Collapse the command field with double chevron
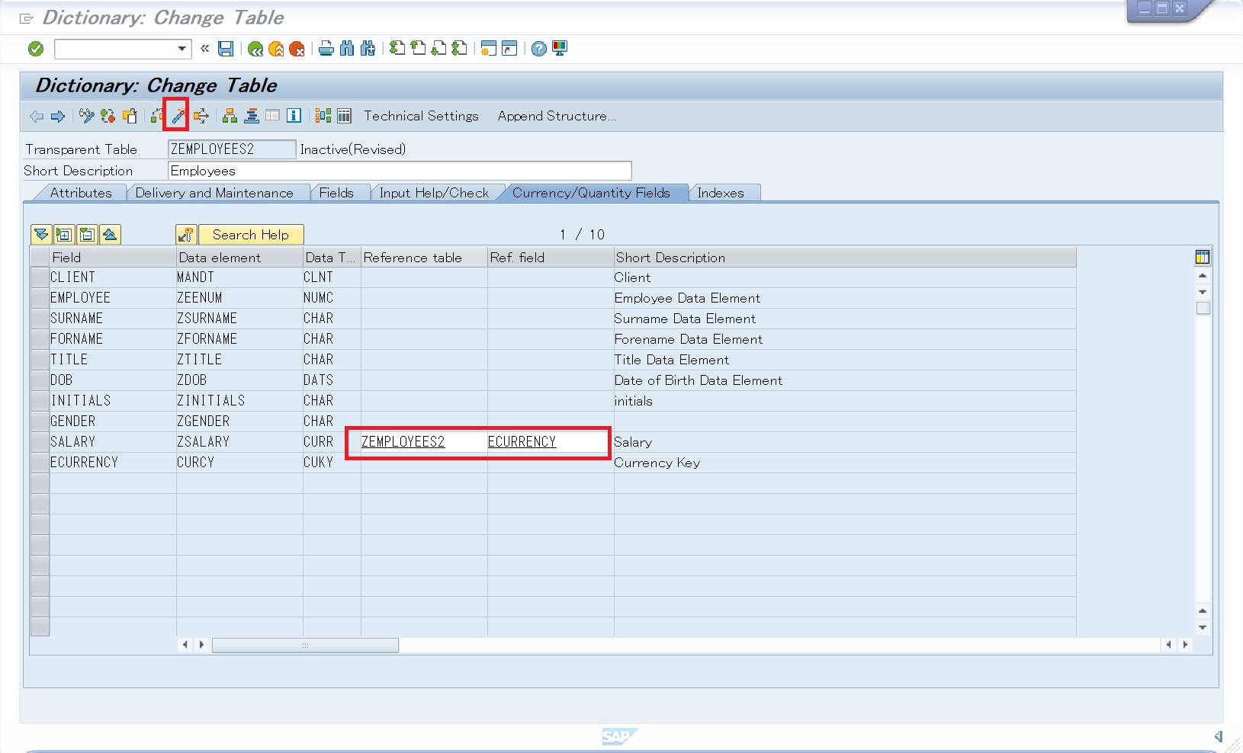 [204, 49]
